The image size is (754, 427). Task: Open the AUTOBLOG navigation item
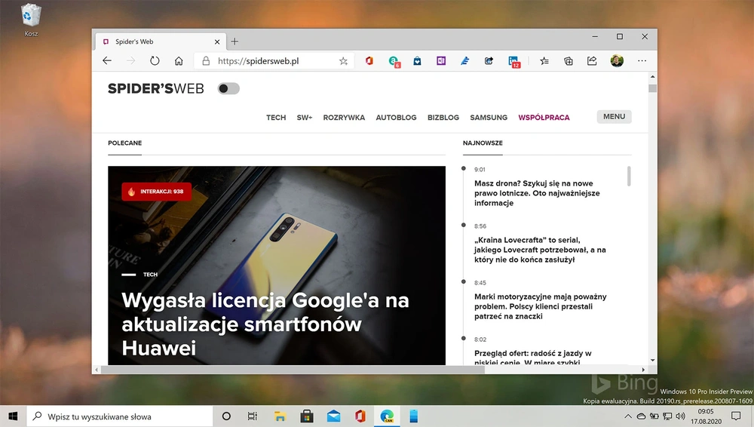397,118
